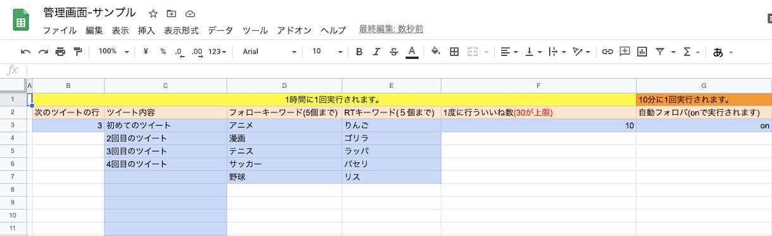Image resolution: width=772 pixels, height=236 pixels.
Task: Select the cell 4回目のツイート
Action: [165, 164]
